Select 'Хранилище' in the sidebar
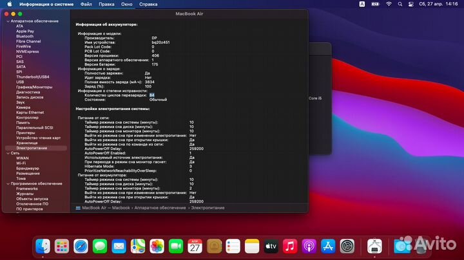The height and width of the screenshot is (260, 464). click(x=27, y=143)
